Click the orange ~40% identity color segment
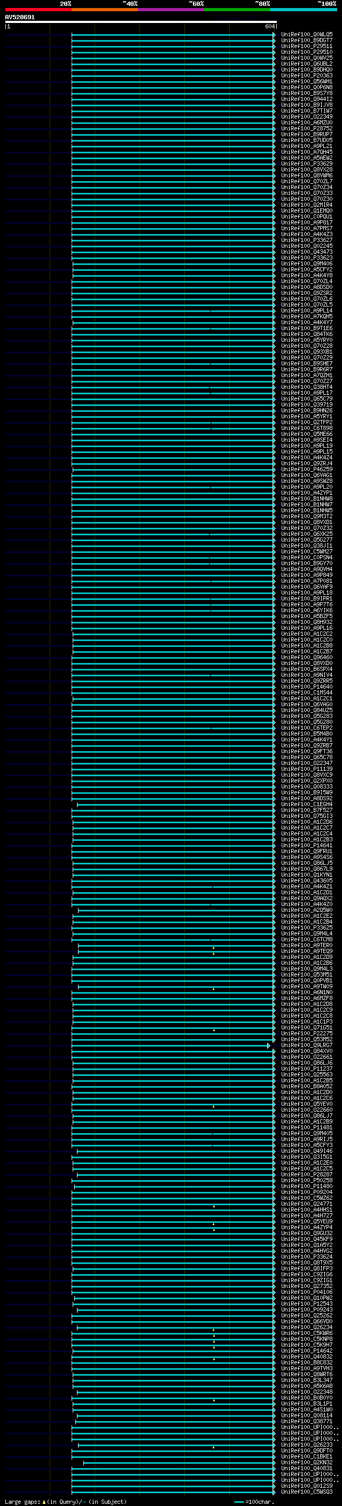342x1506 pixels. [x=105, y=10]
